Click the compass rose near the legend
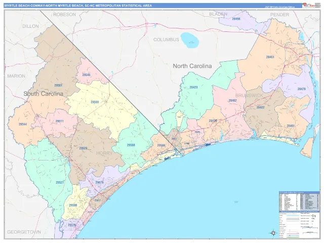 coord(273,233)
